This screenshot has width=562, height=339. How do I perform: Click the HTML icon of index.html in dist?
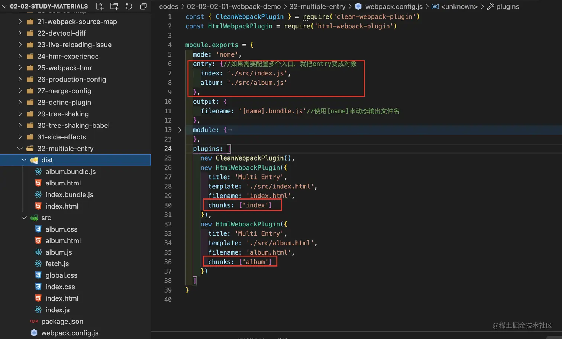click(38, 206)
